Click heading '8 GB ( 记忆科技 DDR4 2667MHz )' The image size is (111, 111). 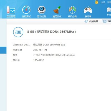[52, 32]
